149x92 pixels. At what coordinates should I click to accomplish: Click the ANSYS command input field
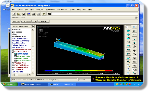point(94,14)
